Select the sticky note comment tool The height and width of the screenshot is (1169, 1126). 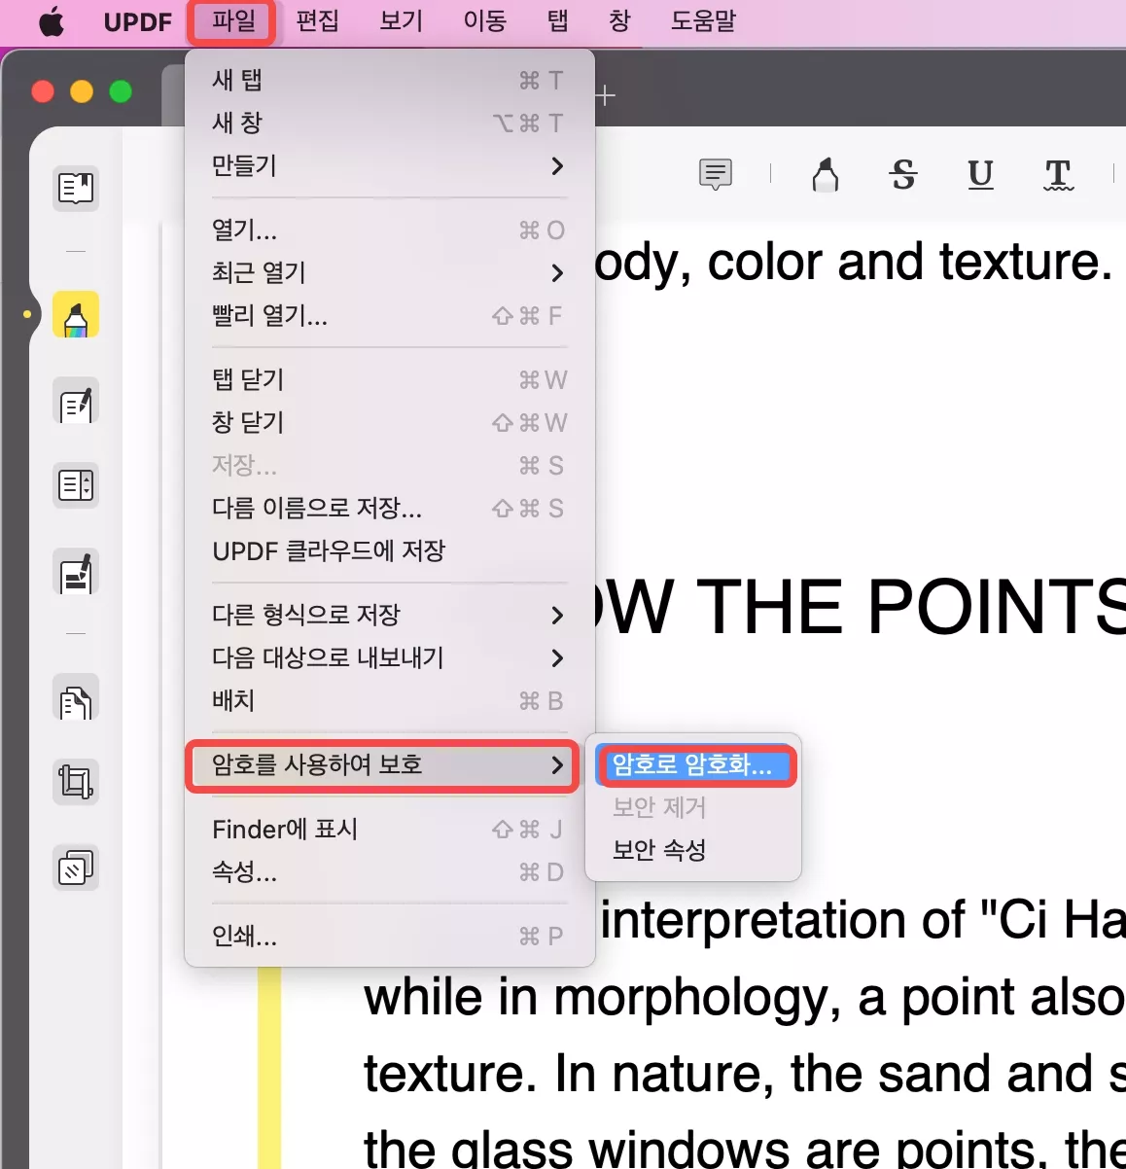[716, 175]
